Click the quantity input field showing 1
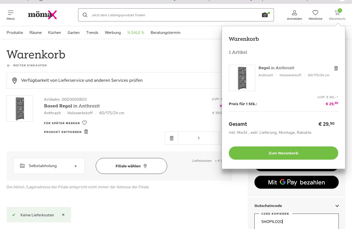 pyautogui.click(x=199, y=138)
